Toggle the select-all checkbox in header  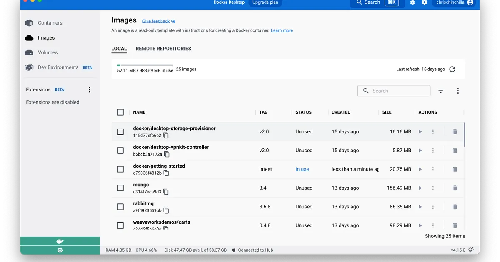120,112
